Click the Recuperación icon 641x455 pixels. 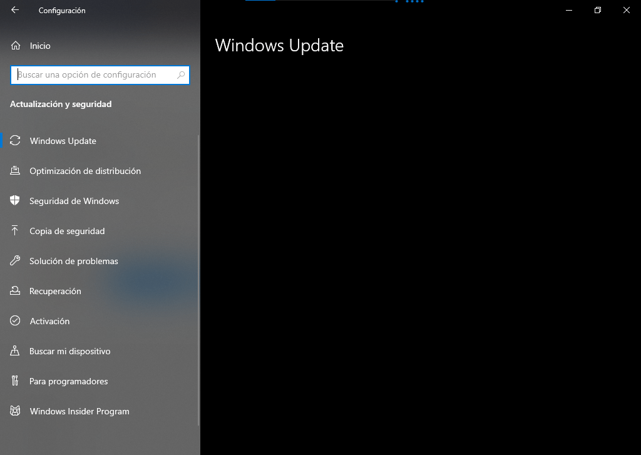pyautogui.click(x=15, y=290)
